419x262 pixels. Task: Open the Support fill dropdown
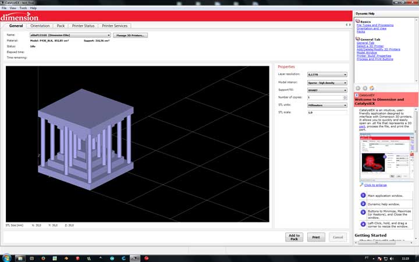(327, 90)
